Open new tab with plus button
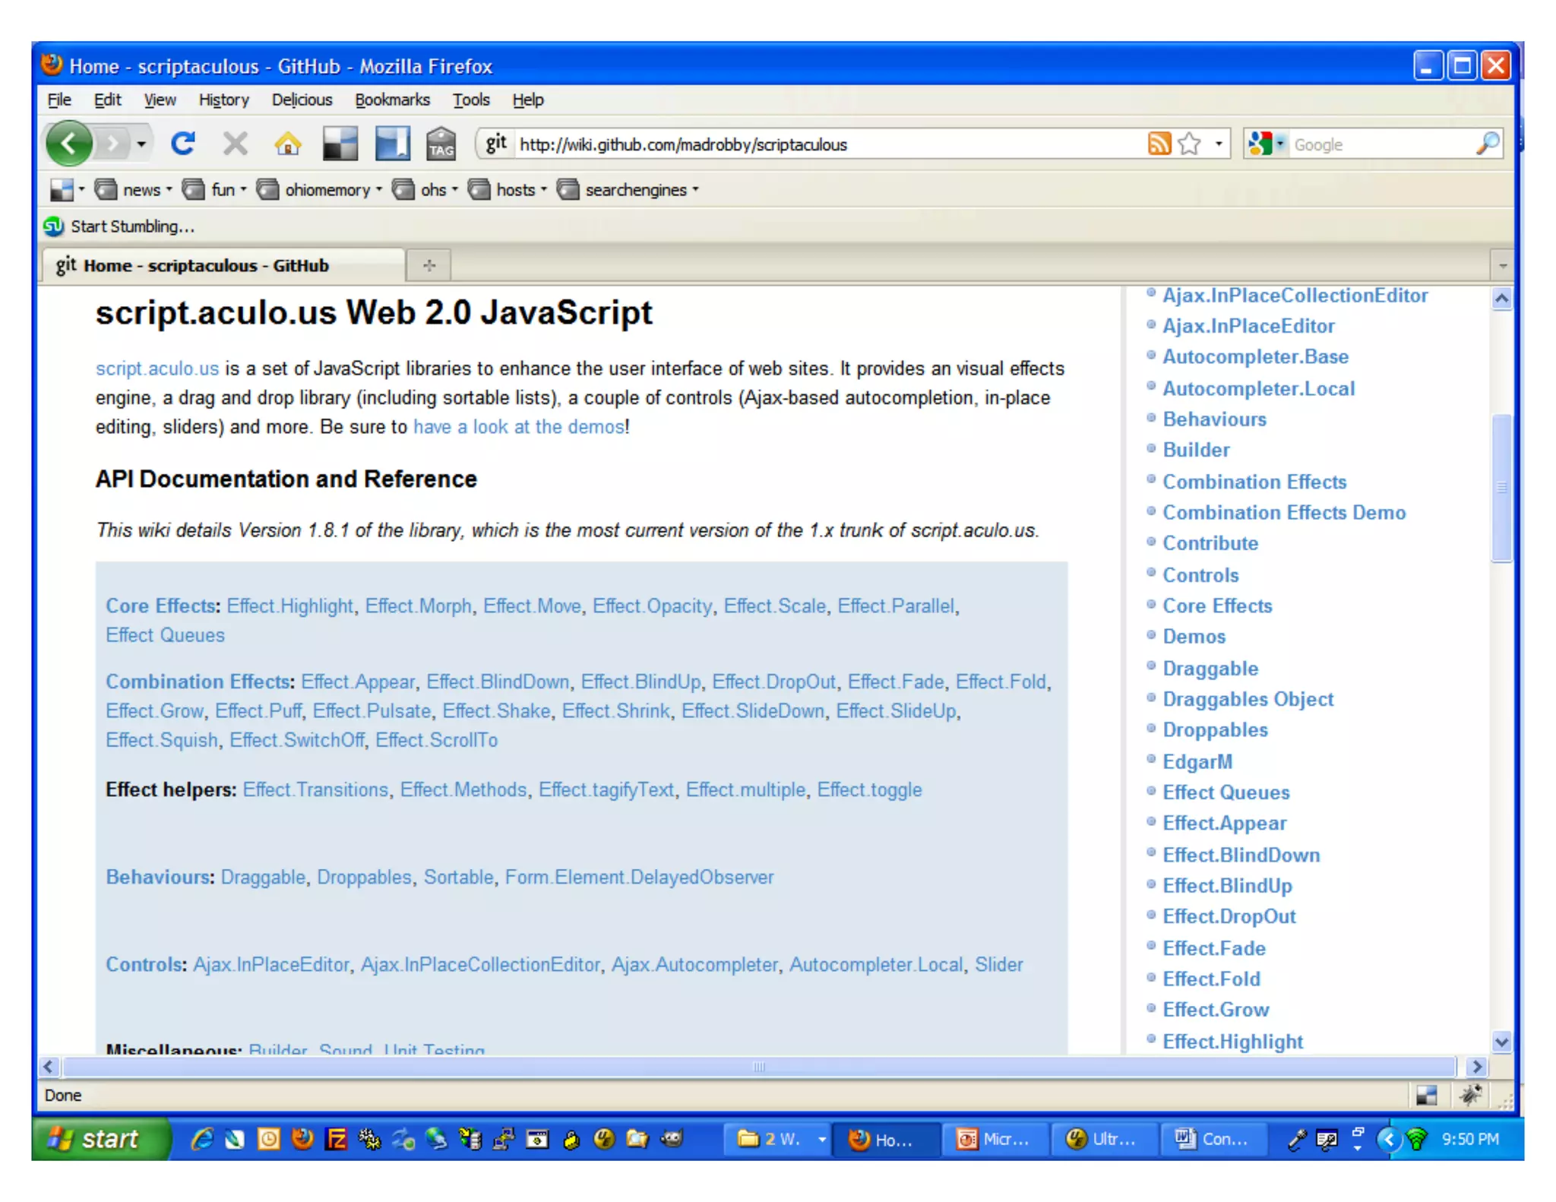The width and height of the screenshot is (1556, 1202). point(429,265)
